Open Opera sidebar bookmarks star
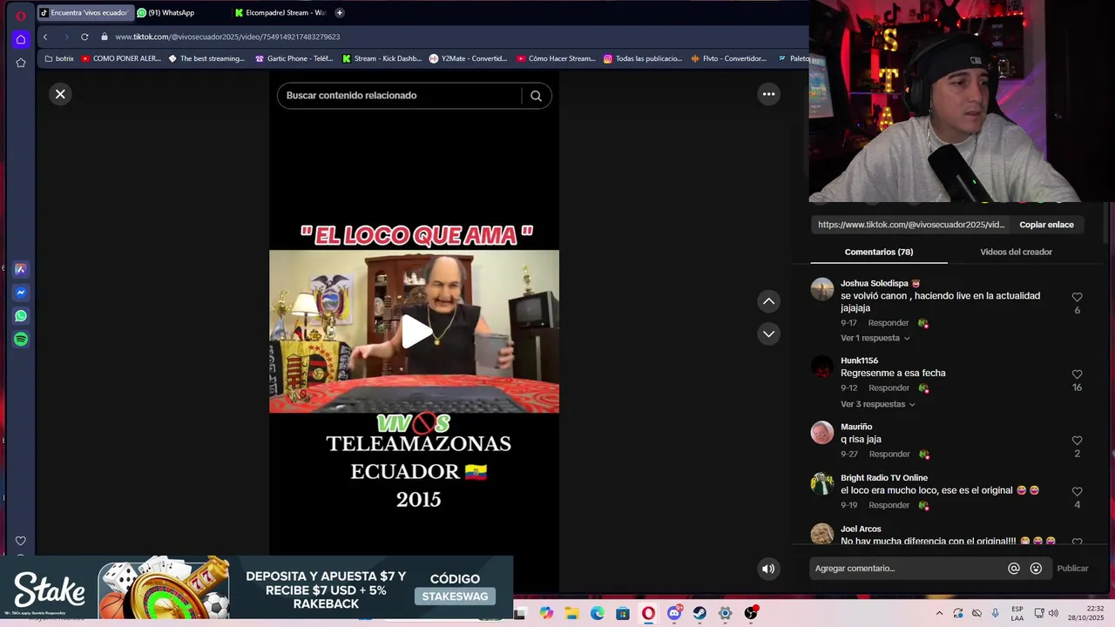 click(x=21, y=63)
